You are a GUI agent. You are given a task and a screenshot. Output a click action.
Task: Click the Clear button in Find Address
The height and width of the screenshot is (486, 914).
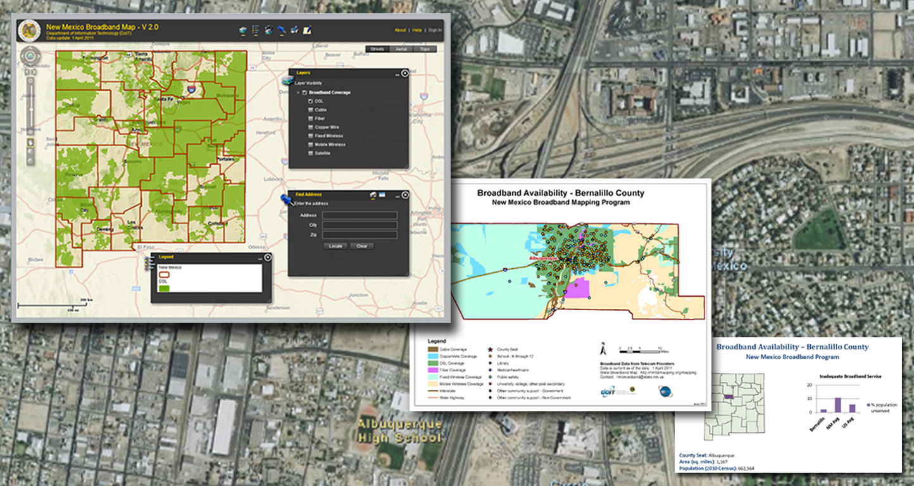click(362, 246)
